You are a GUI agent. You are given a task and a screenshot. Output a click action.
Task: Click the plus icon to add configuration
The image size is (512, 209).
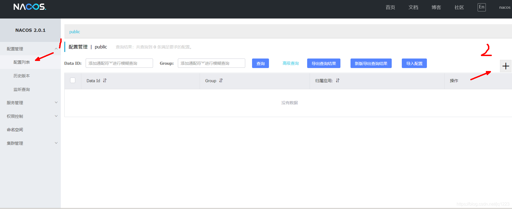(x=506, y=66)
